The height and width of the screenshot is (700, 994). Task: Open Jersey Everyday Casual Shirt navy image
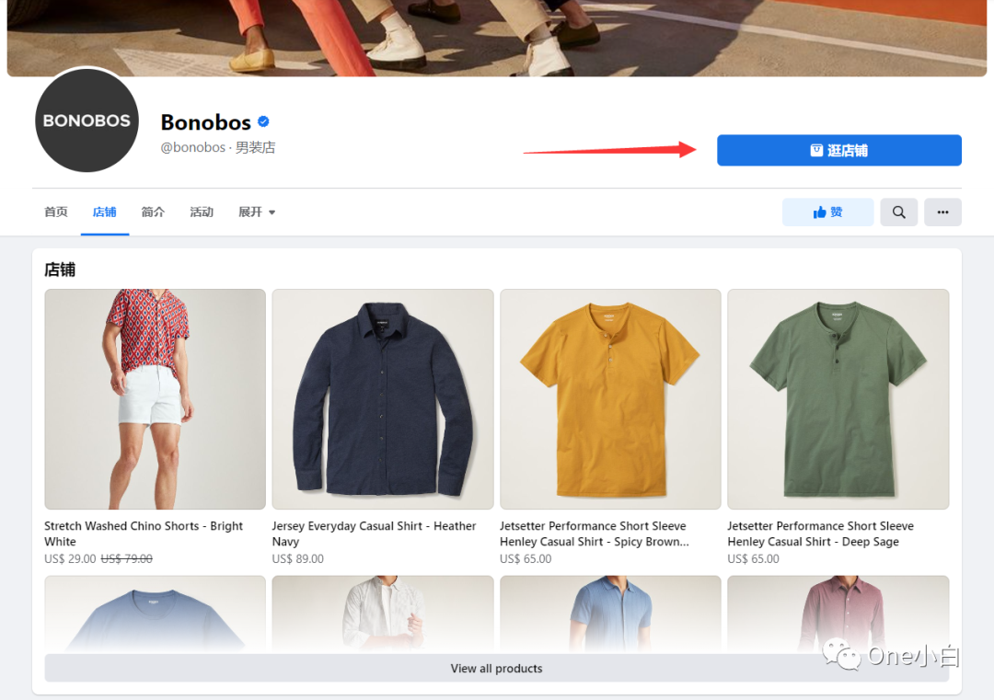click(383, 399)
